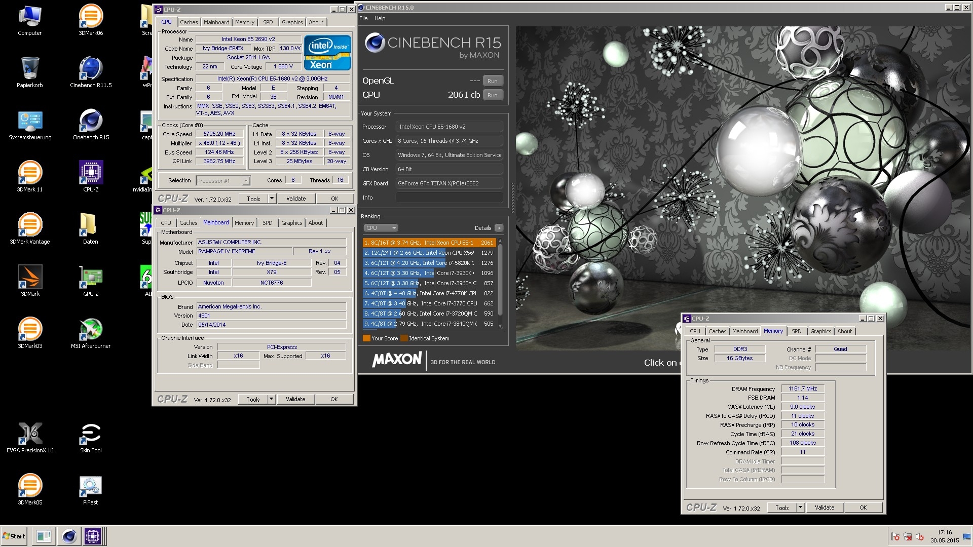The height and width of the screenshot is (547, 973).
Task: Click Validate in Memory CPU-Z window
Action: (825, 507)
